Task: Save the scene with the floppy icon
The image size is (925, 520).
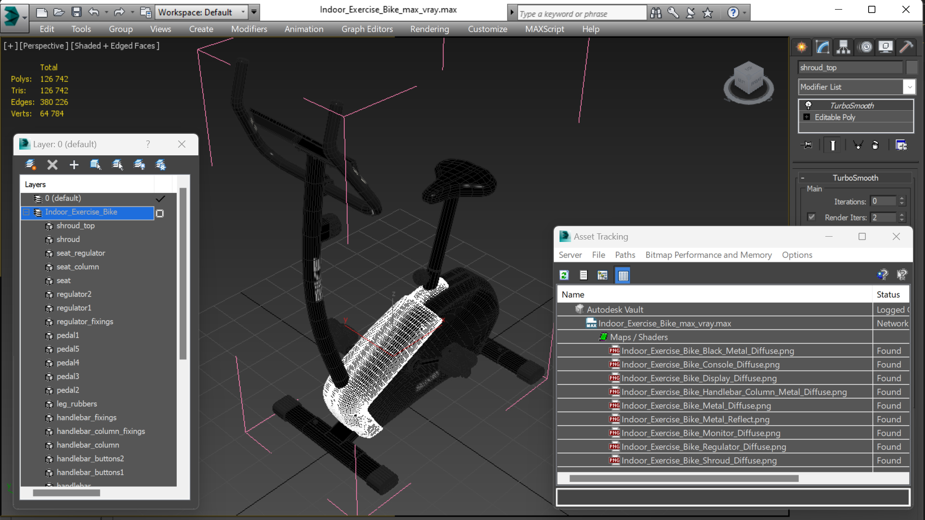Action: point(76,12)
